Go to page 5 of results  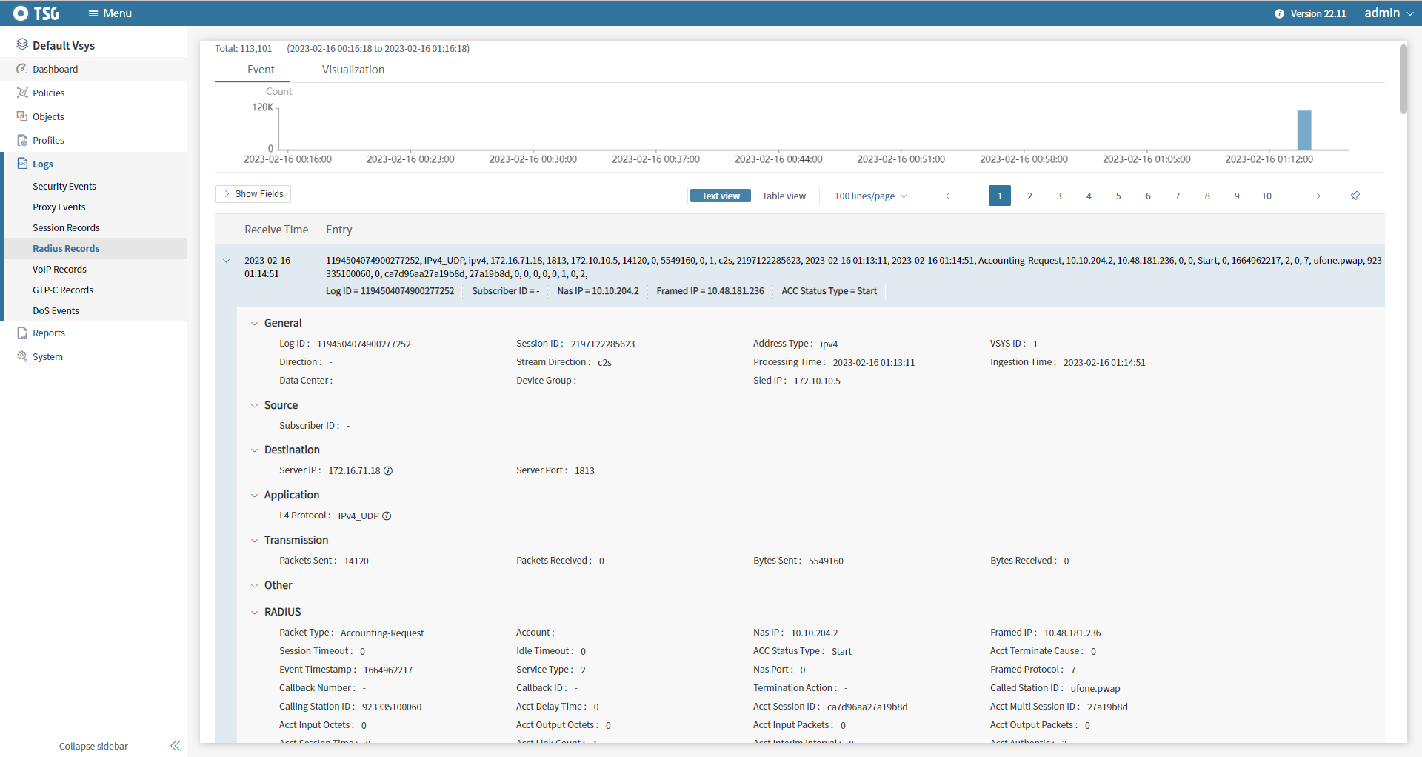[1118, 196]
